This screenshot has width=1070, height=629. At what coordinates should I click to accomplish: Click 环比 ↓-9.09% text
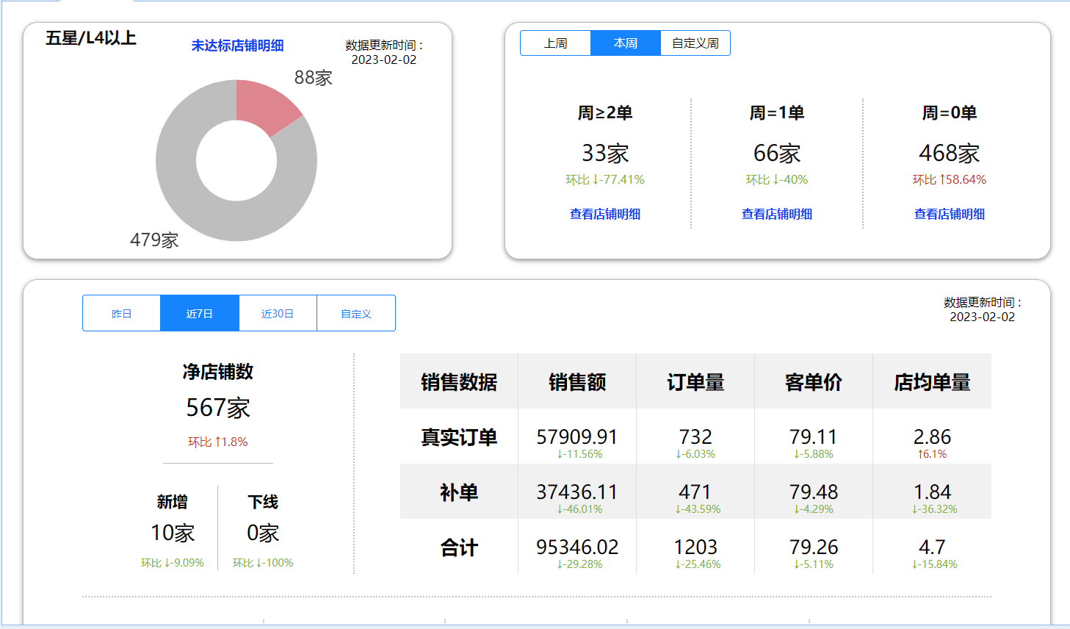173,563
